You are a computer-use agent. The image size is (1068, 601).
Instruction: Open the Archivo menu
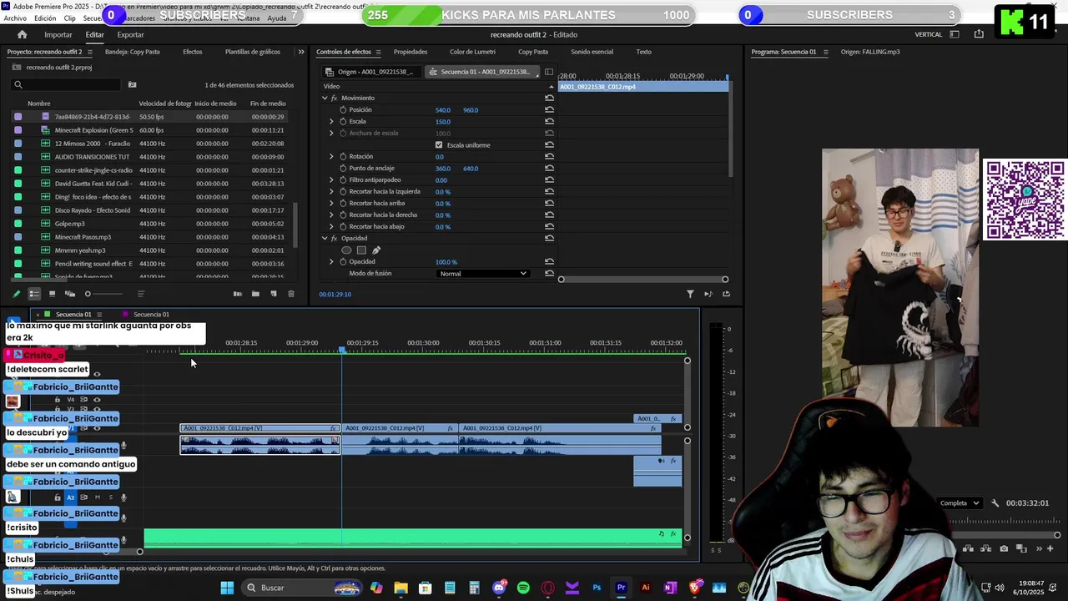pos(15,18)
